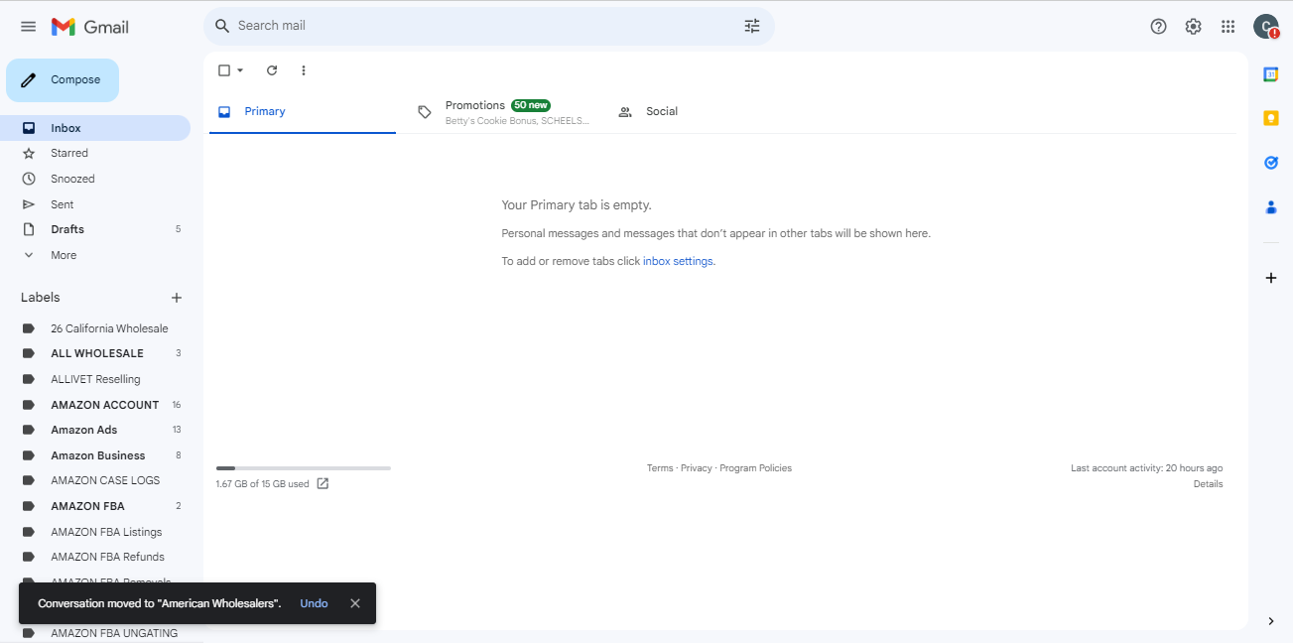Screen dimensions: 1293x643
Task: Open storage management external link icon
Action: tap(323, 484)
